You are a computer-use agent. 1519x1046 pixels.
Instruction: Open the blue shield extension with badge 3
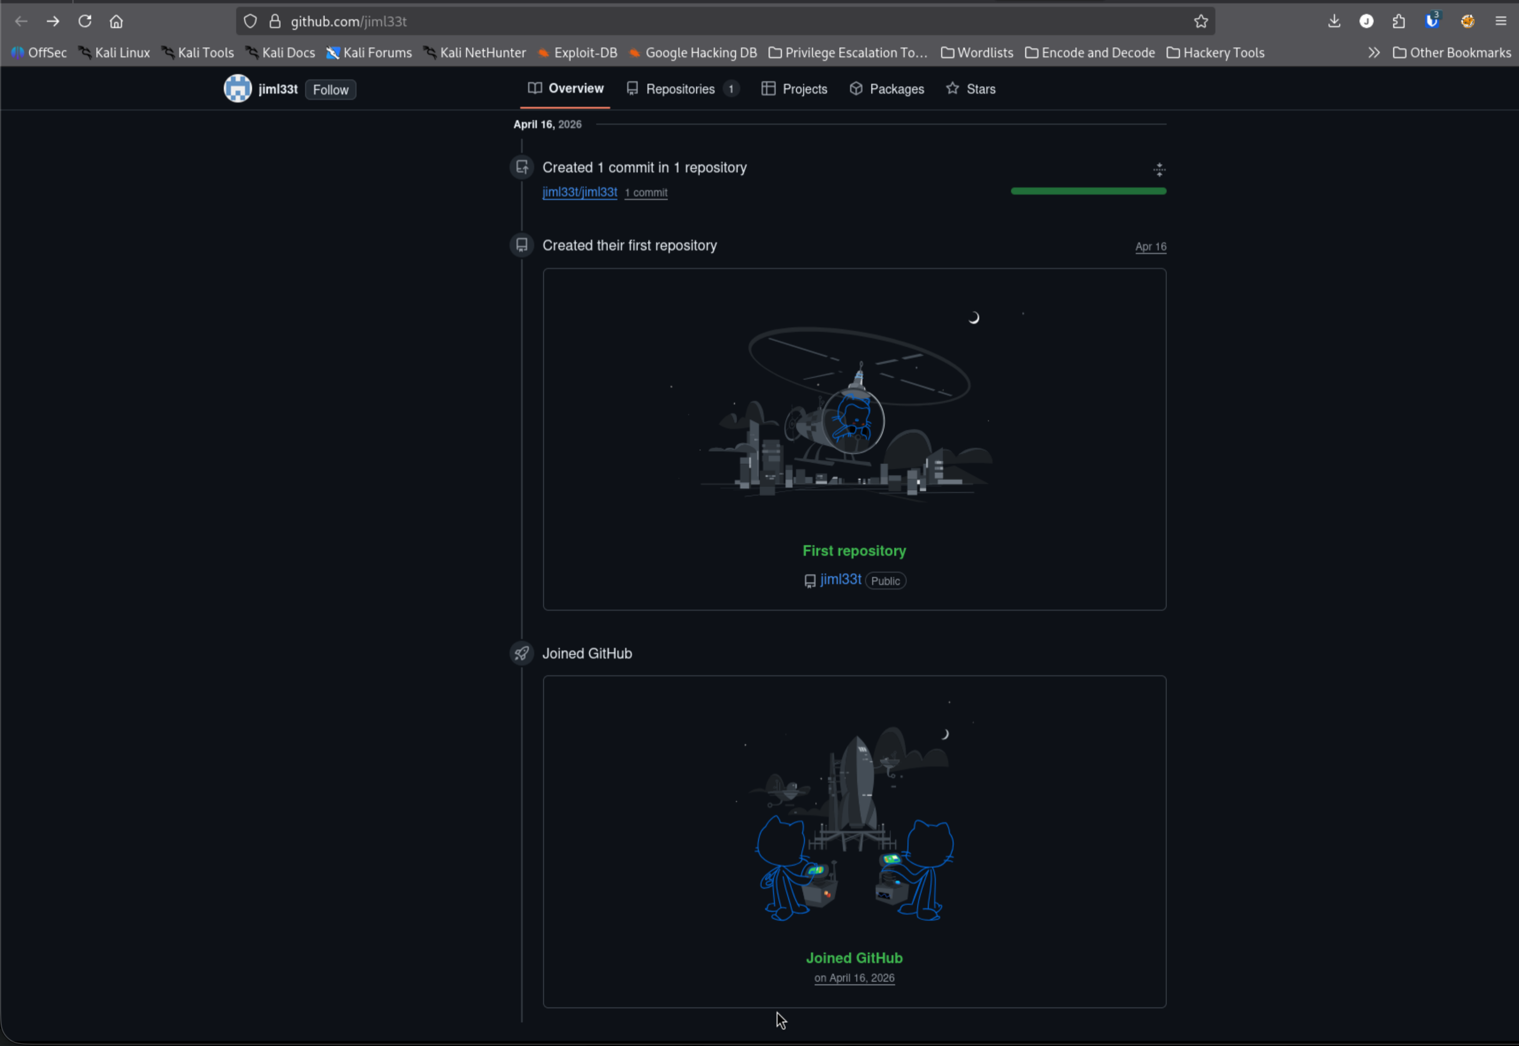[1432, 22]
